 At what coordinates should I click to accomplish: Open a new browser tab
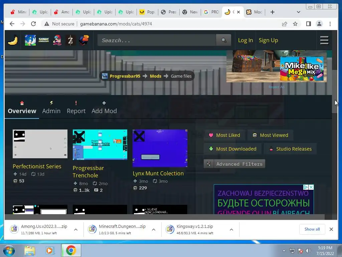(x=273, y=12)
